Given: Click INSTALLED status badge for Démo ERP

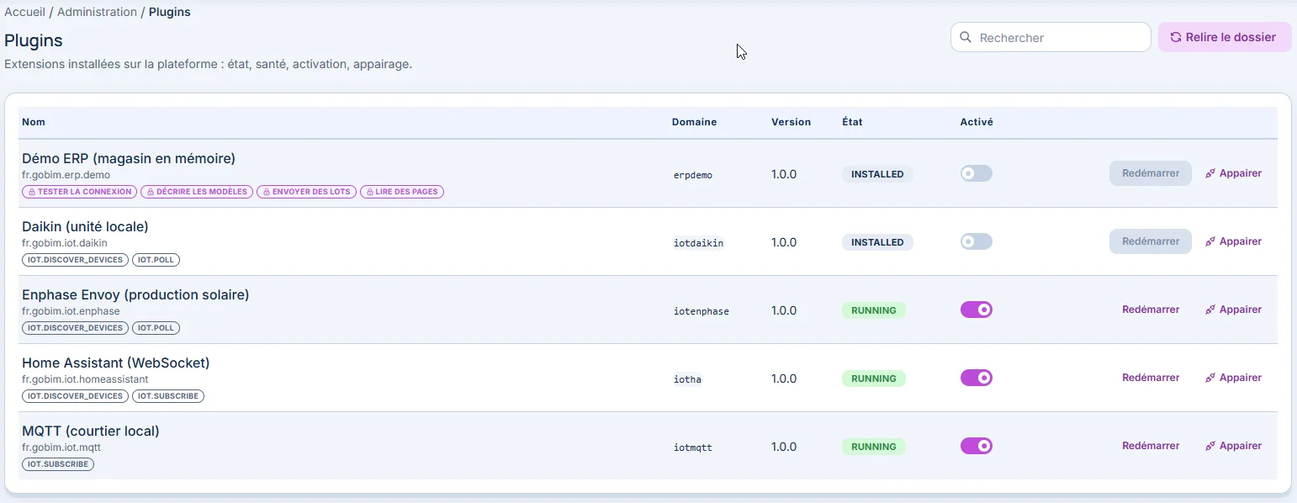Looking at the screenshot, I should 877,174.
